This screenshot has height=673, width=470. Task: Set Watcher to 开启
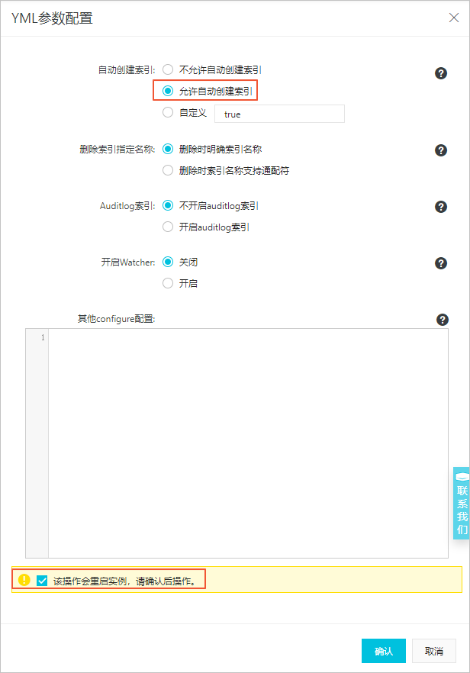168,283
